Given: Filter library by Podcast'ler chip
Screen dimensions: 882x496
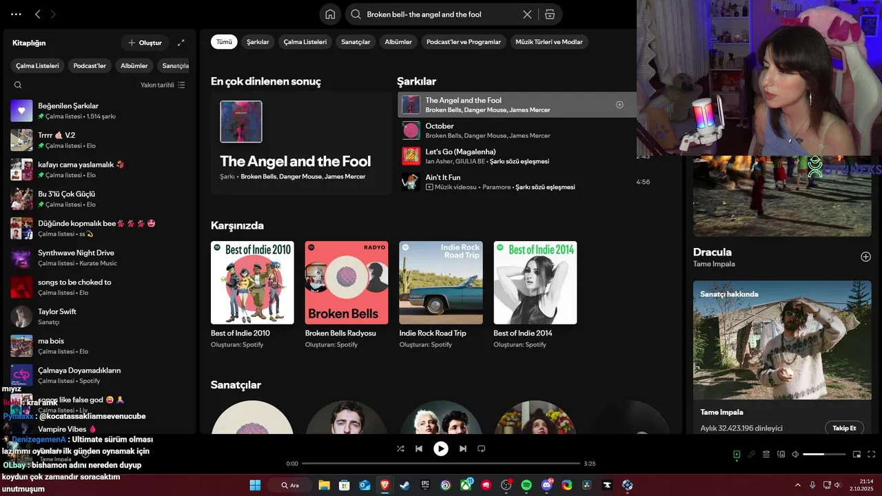Looking at the screenshot, I should click(x=90, y=65).
